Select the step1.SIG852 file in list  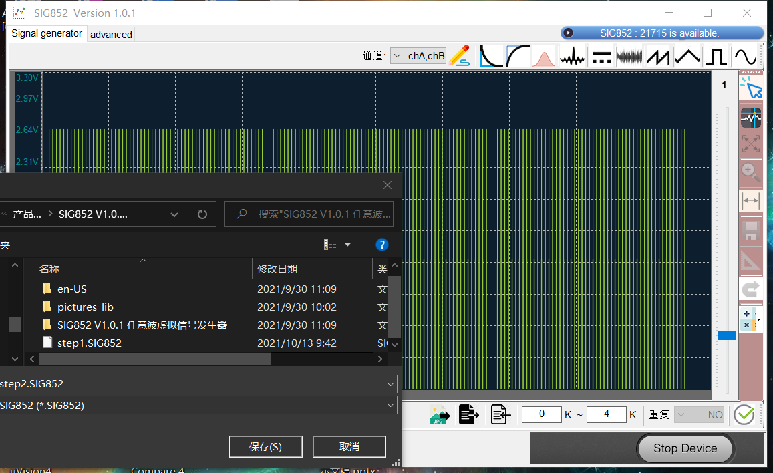89,343
